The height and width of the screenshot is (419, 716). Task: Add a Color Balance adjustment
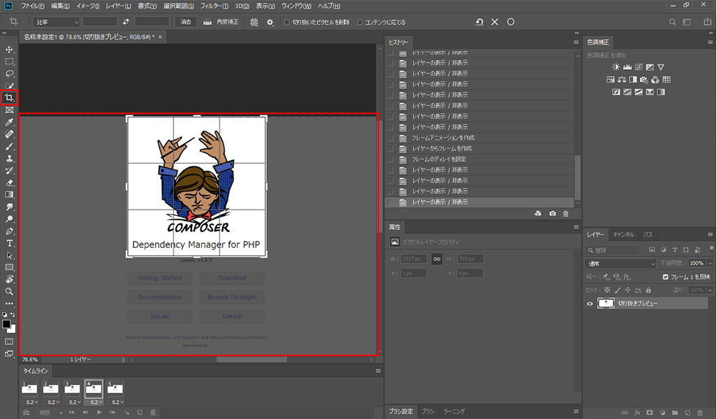[622, 80]
